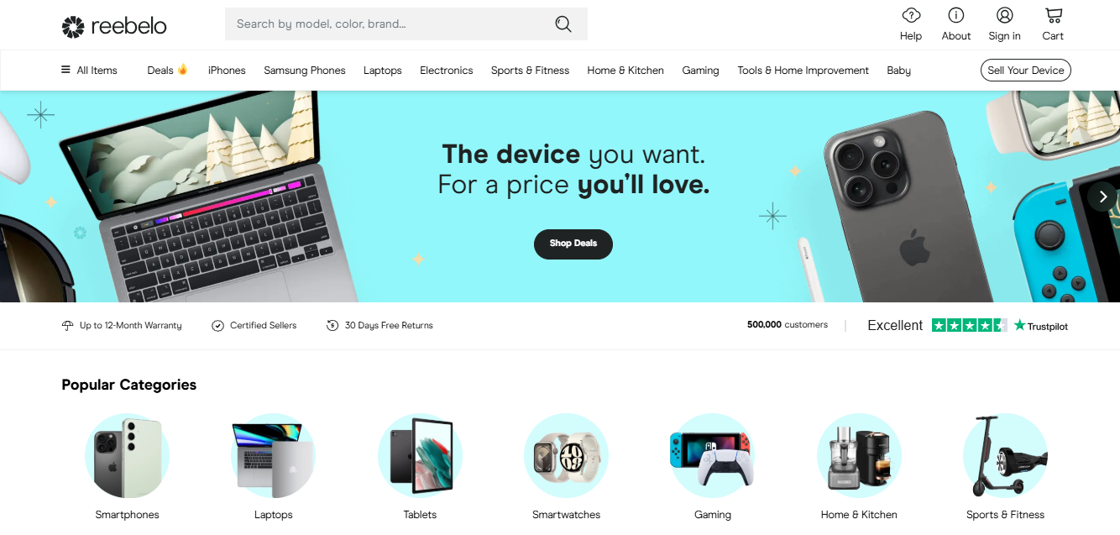Open the Help icon in header
The height and width of the screenshot is (535, 1120).
(x=911, y=15)
